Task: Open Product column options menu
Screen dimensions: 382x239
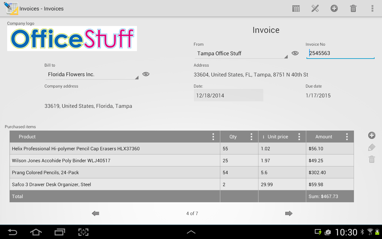Action: pyautogui.click(x=213, y=137)
